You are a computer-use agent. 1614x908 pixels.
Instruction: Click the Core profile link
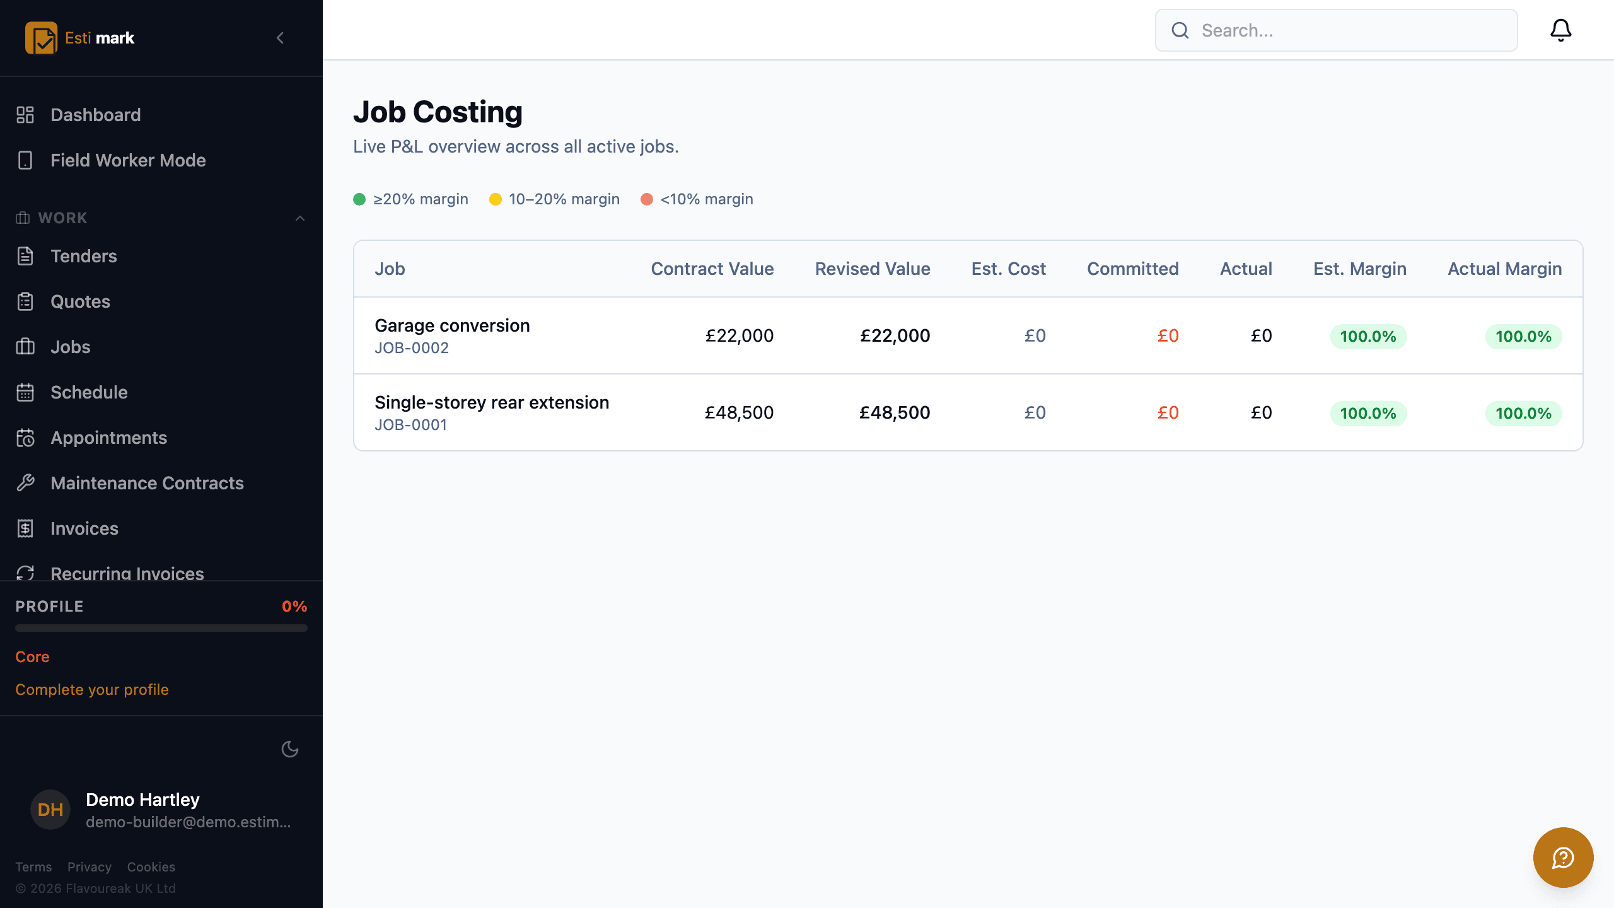(32, 657)
